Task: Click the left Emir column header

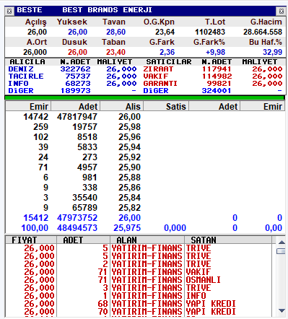Action: pos(28,106)
